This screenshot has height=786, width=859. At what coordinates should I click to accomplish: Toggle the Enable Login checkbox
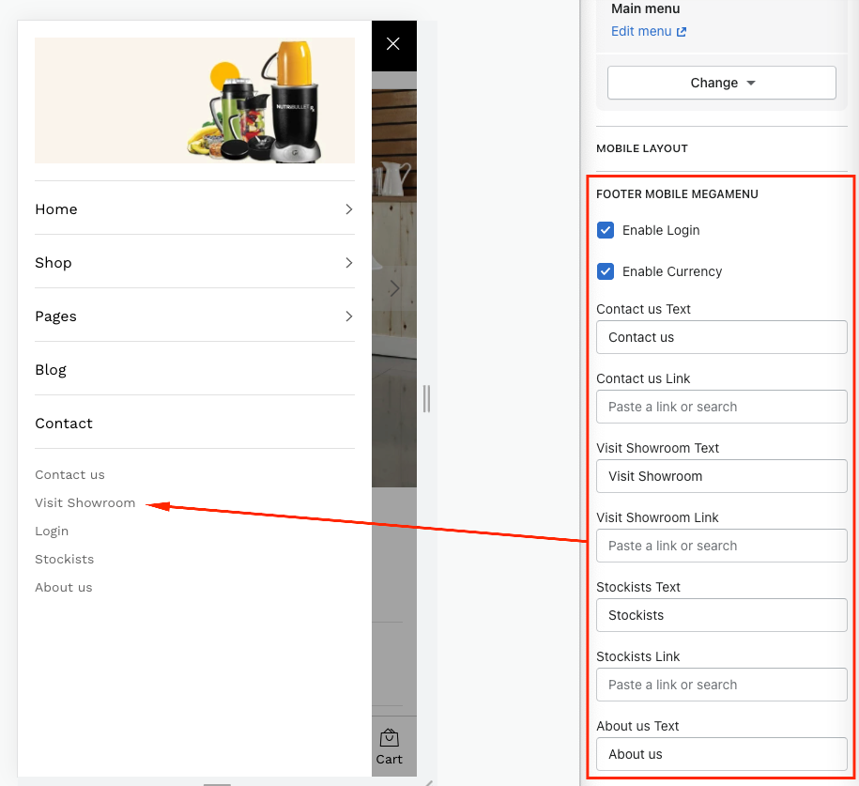(x=606, y=230)
